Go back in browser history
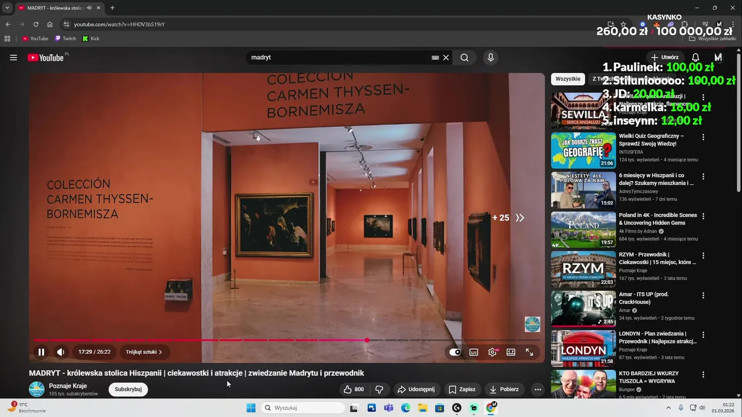Screen dimensions: 742x417 8,24
